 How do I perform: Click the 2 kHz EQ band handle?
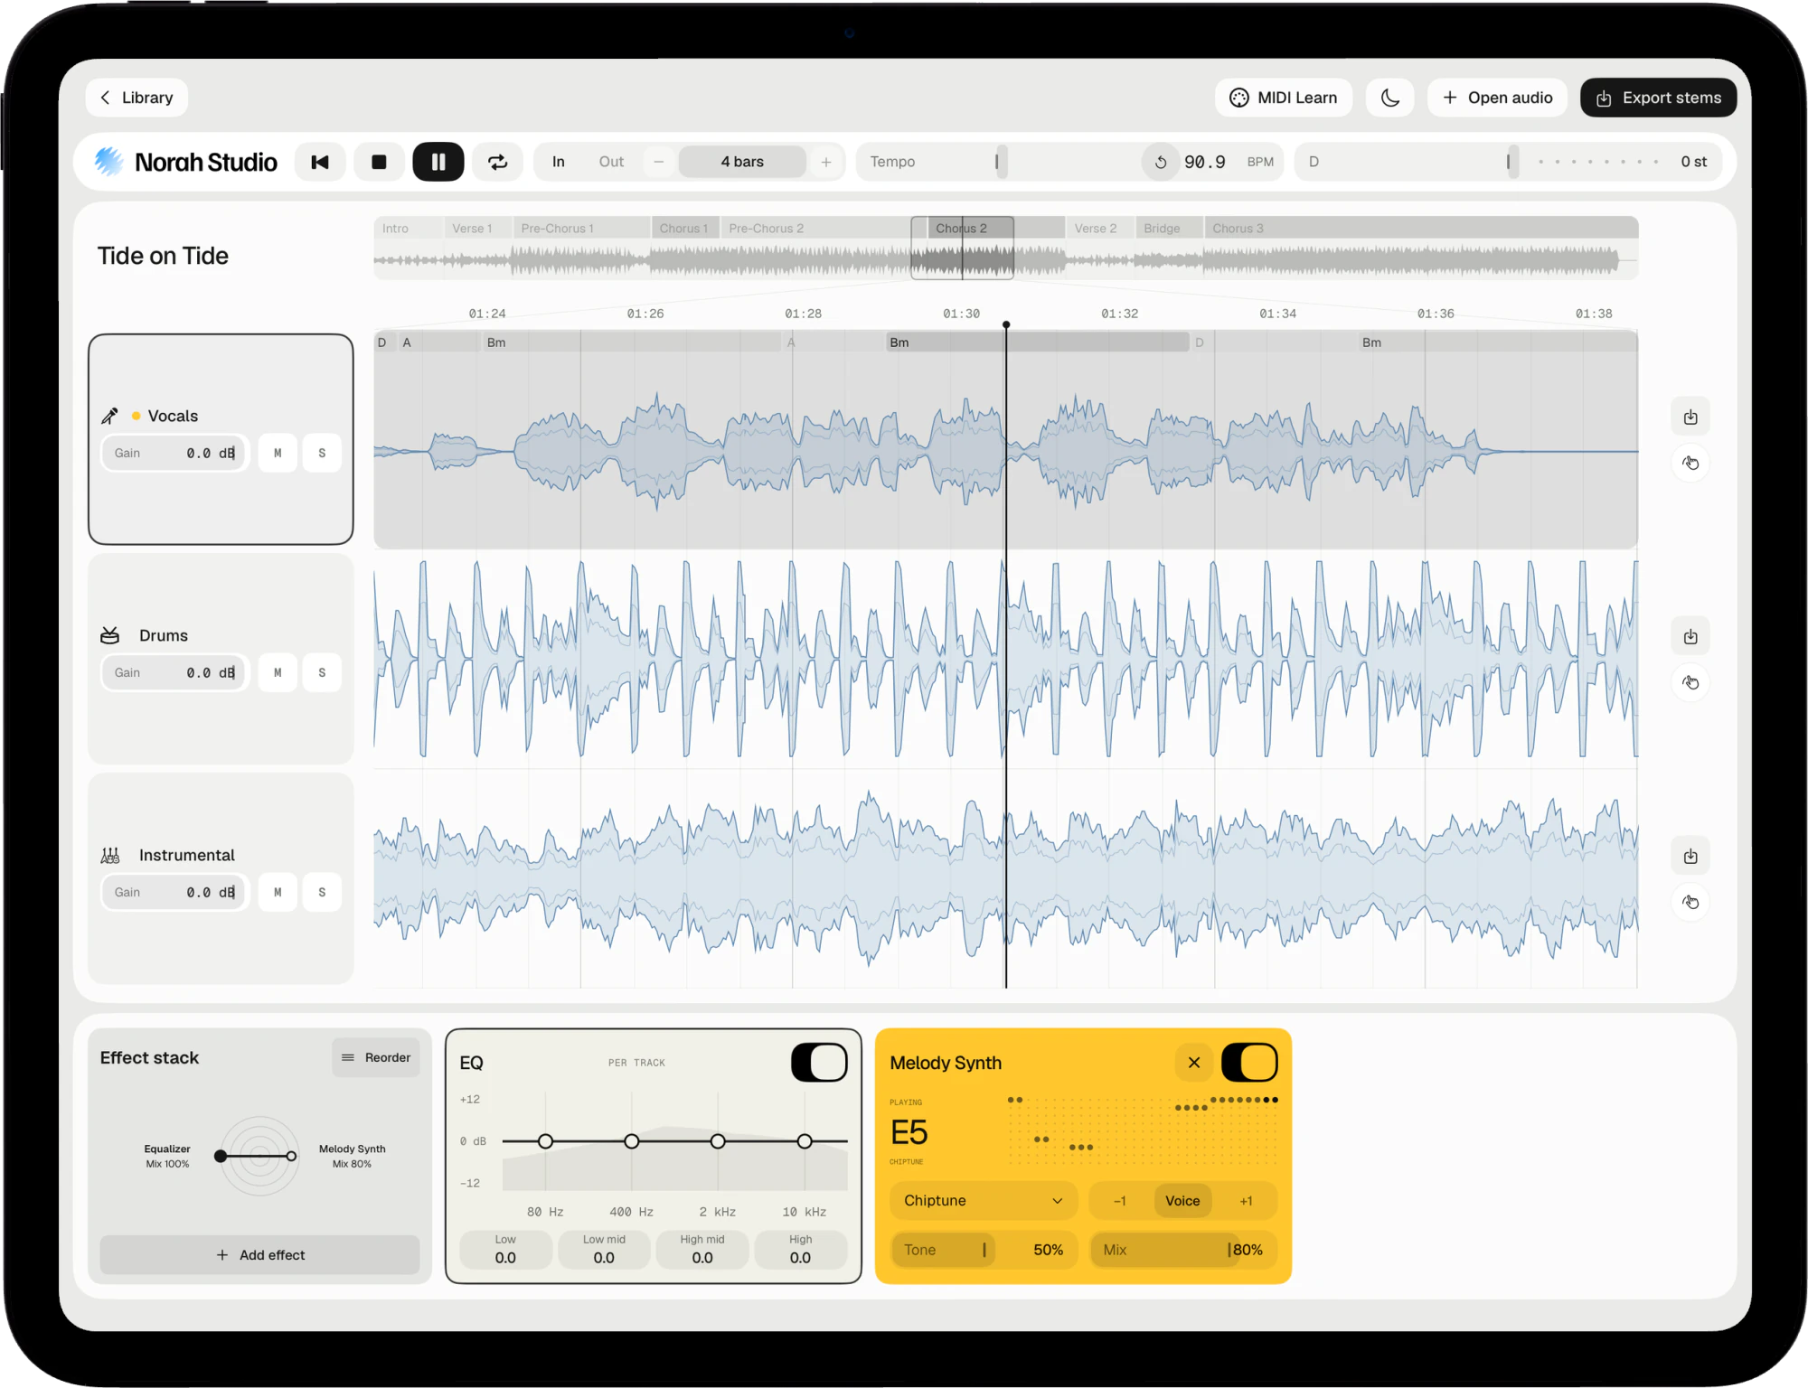point(718,1141)
